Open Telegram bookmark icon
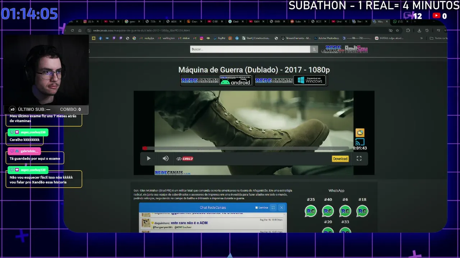 (237, 38)
